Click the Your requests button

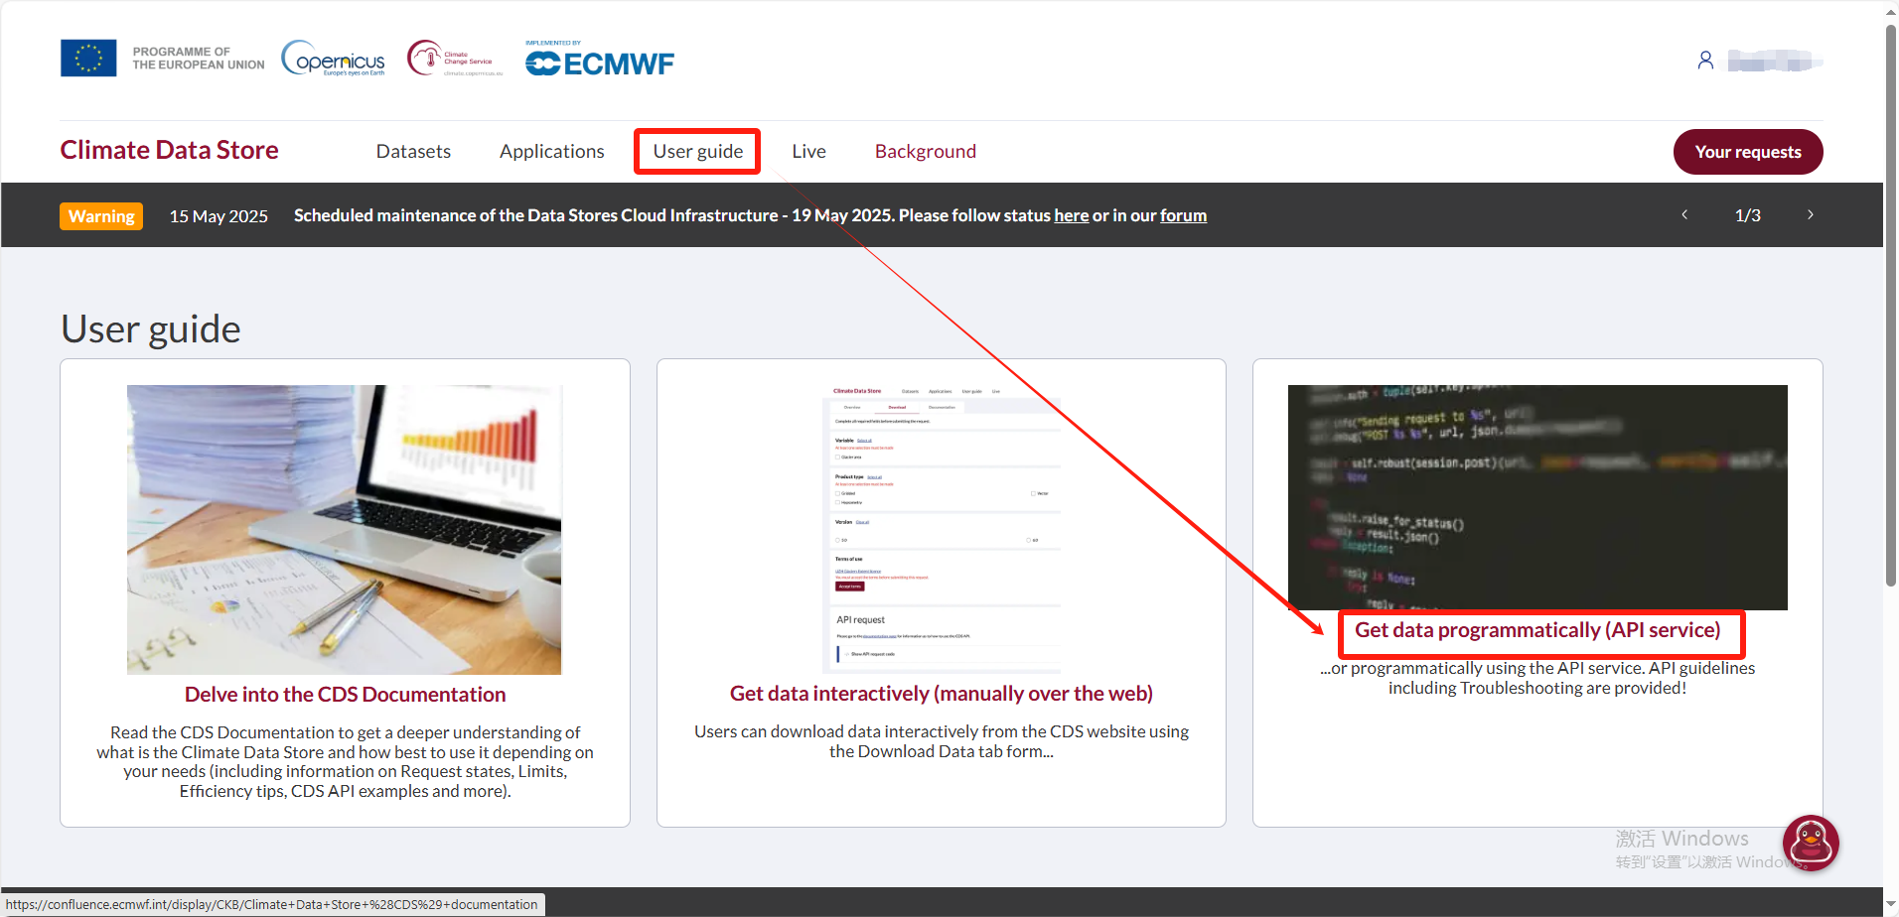[x=1748, y=152]
